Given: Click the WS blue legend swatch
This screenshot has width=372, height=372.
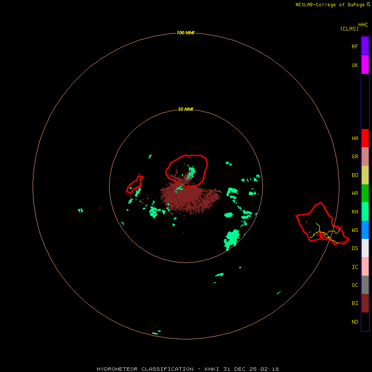Looking at the screenshot, I should pyautogui.click(x=365, y=230).
